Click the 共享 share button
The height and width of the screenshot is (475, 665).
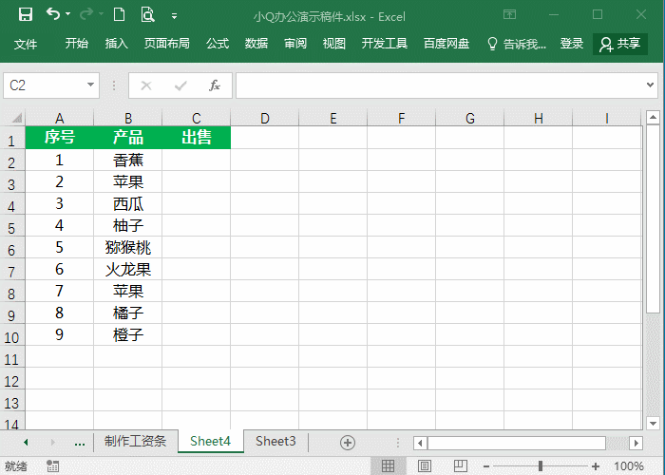point(620,44)
